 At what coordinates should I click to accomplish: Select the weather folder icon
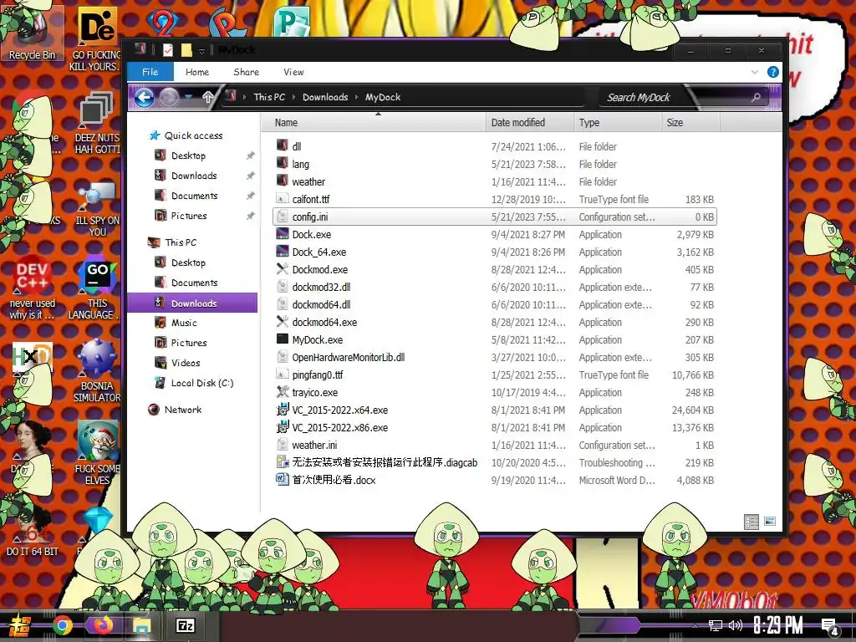click(x=283, y=181)
